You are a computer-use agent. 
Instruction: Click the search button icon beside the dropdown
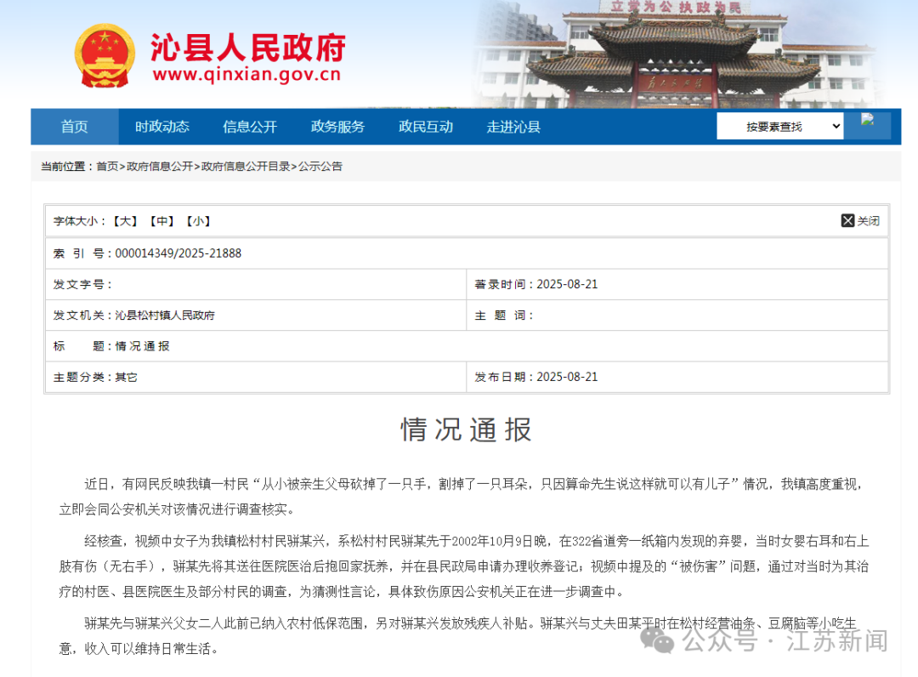(x=868, y=124)
